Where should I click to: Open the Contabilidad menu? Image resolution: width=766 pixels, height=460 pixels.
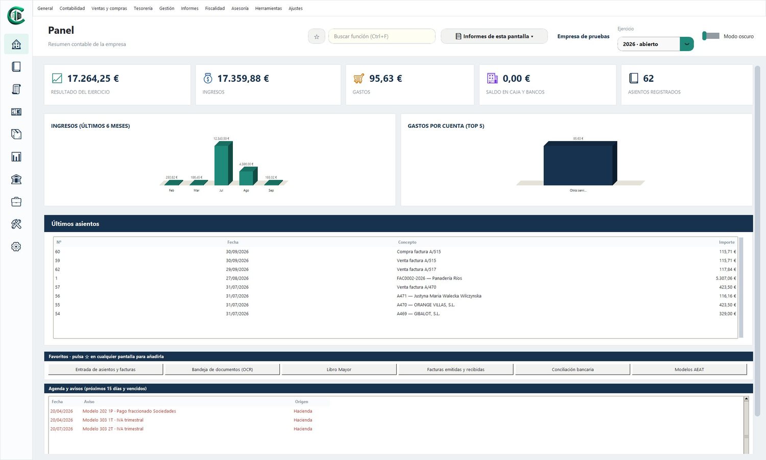[x=72, y=8]
